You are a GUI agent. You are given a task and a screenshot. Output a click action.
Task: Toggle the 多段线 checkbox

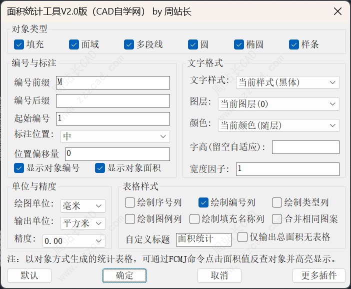coord(129,44)
